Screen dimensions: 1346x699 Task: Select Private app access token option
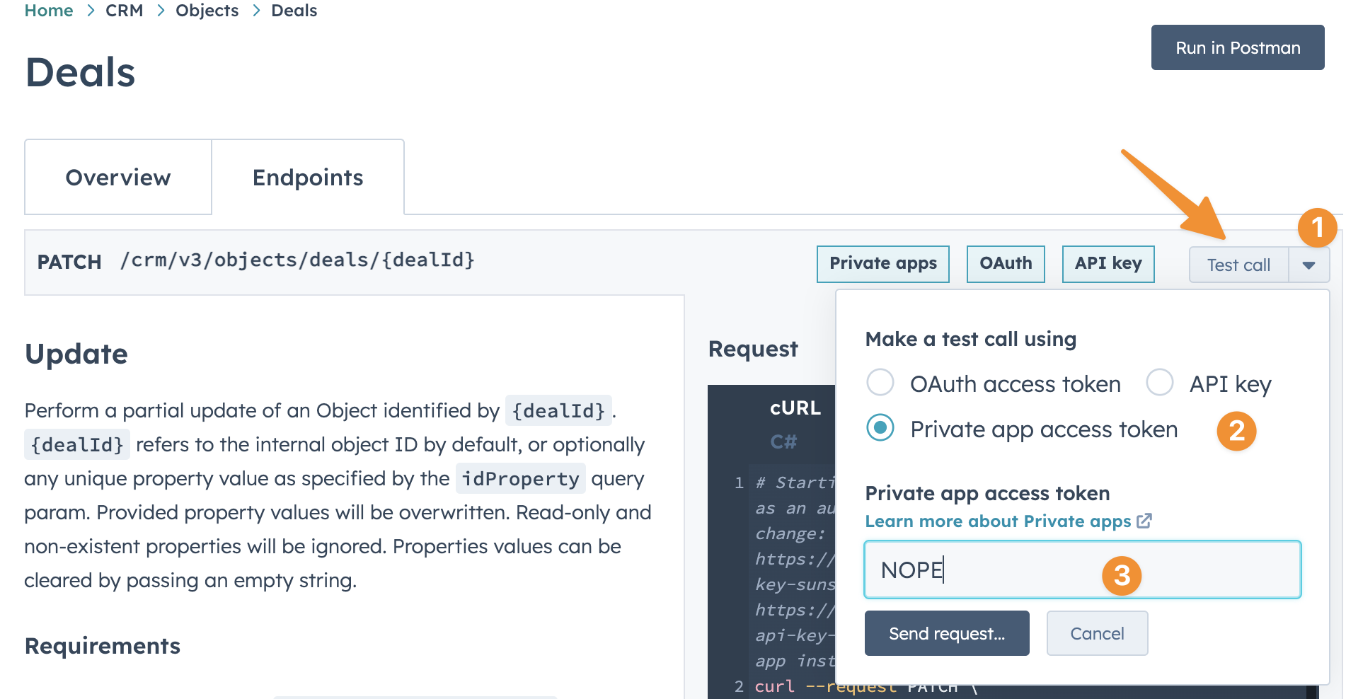(x=880, y=429)
